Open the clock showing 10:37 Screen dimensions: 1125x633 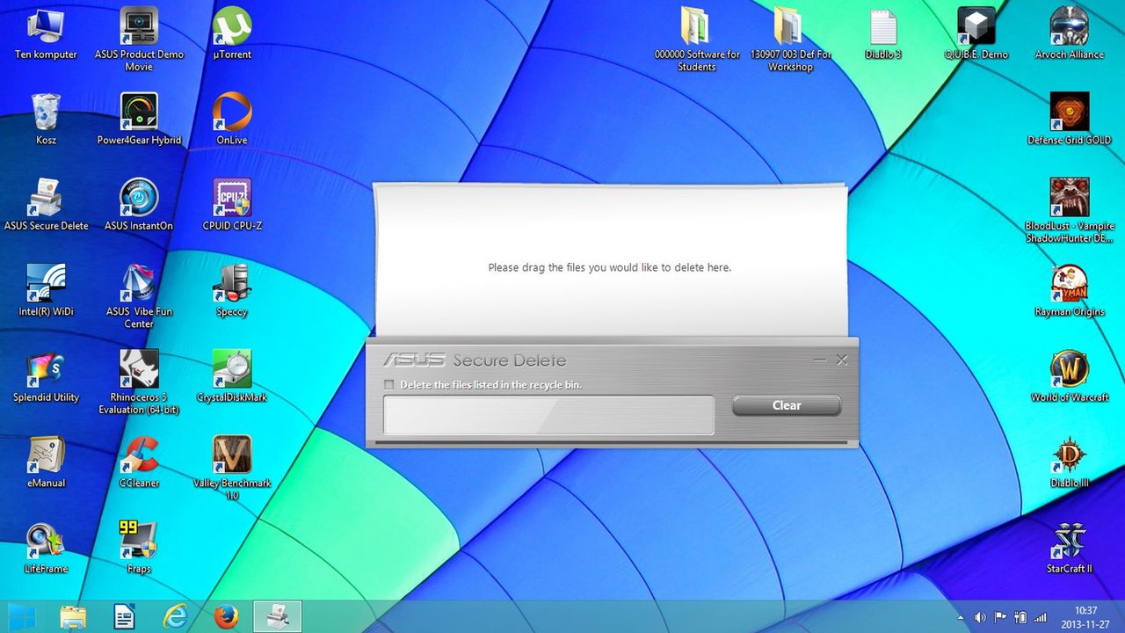pyautogui.click(x=1086, y=616)
